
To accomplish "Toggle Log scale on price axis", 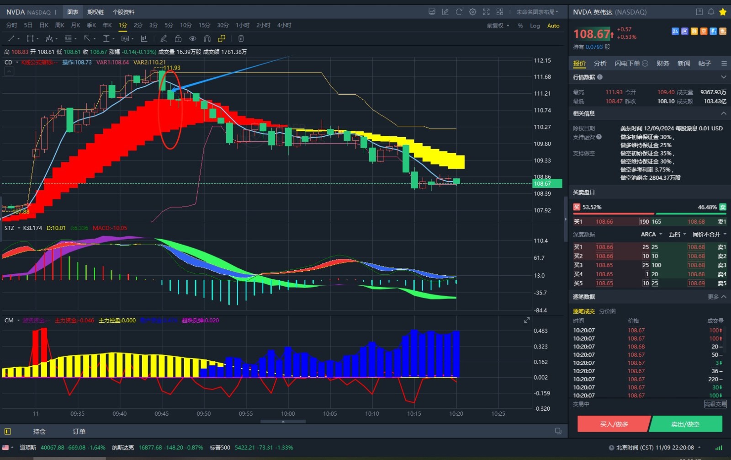I will click(535, 26).
